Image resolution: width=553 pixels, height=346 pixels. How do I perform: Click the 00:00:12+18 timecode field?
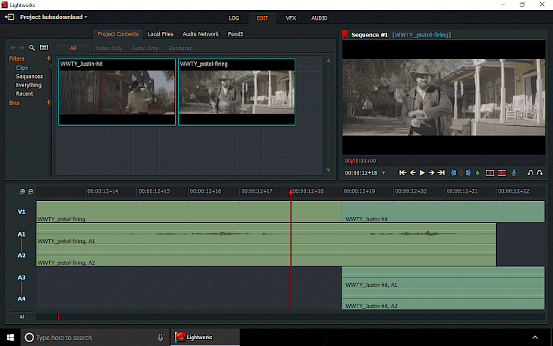[361, 173]
